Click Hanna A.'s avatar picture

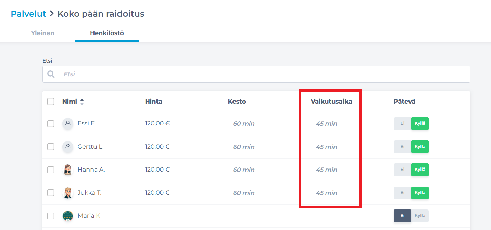[x=68, y=170]
